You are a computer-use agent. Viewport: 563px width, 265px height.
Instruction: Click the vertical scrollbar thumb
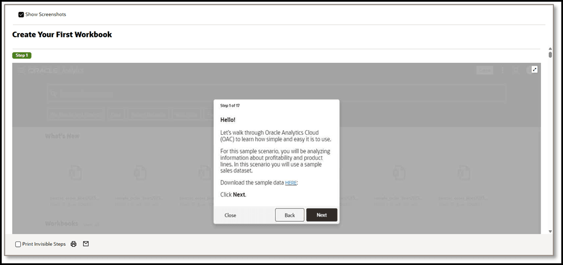(x=550, y=54)
